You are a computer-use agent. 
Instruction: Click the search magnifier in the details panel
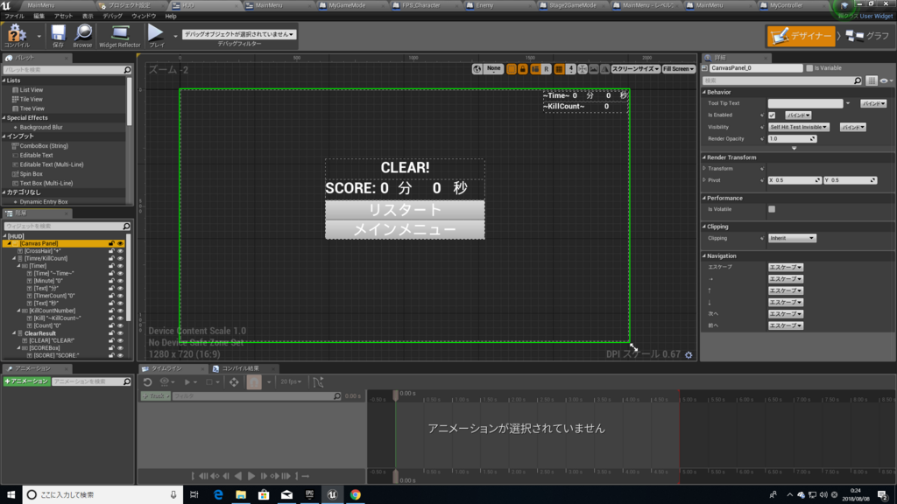[858, 80]
